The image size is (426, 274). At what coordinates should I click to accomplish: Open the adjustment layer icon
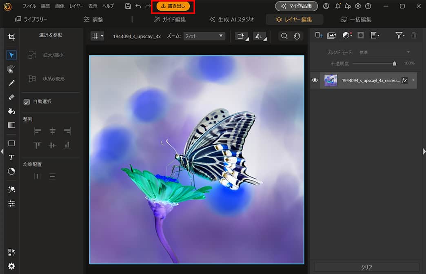point(346,35)
